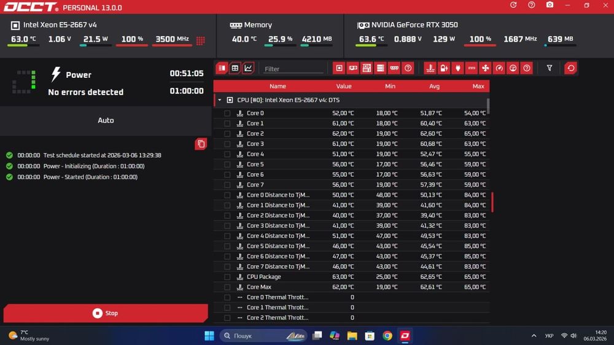Viewport: 614px width, 345px height.
Task: Sort the table by the Min column
Action: (x=390, y=86)
